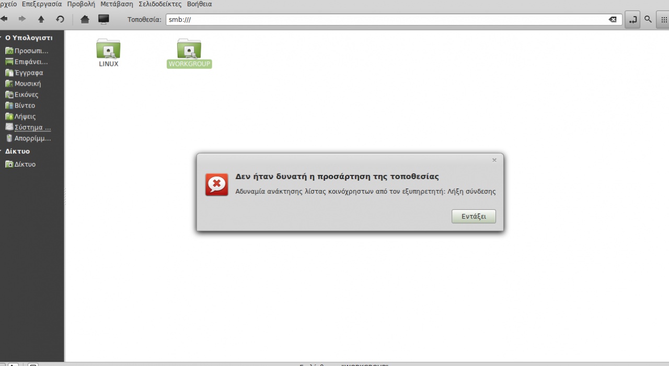Open the LINUX network folder
Viewport: 669px width, 366px height.
point(108,53)
